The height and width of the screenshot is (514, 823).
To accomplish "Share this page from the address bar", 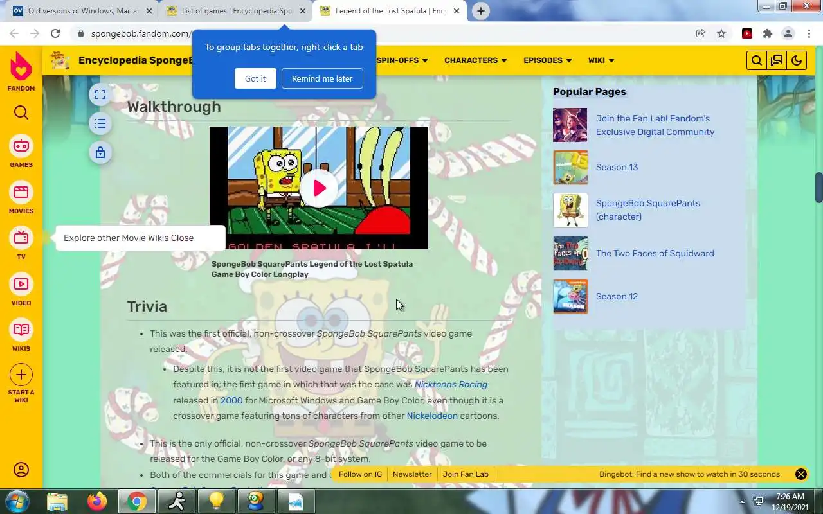I will click(x=701, y=33).
